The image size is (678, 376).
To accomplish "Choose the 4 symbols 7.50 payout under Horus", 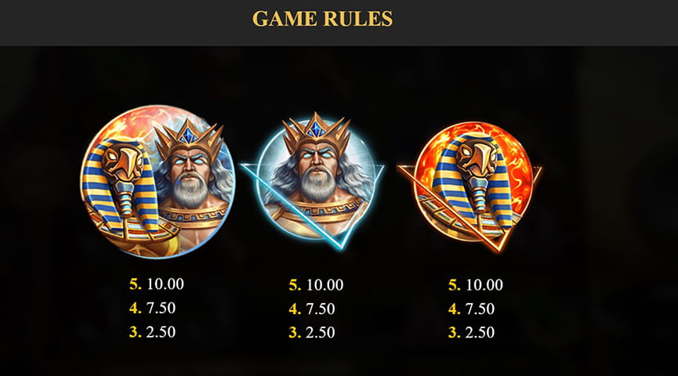I will (471, 309).
